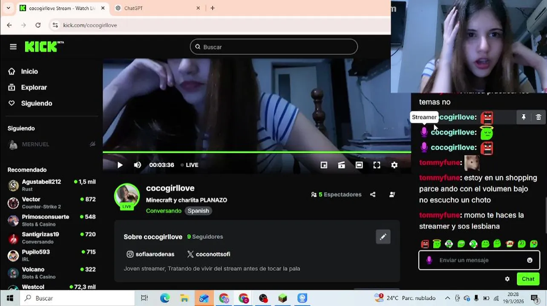The height and width of the screenshot is (306, 547).
Task: Open recommended channel Vector
Action: coord(51,203)
